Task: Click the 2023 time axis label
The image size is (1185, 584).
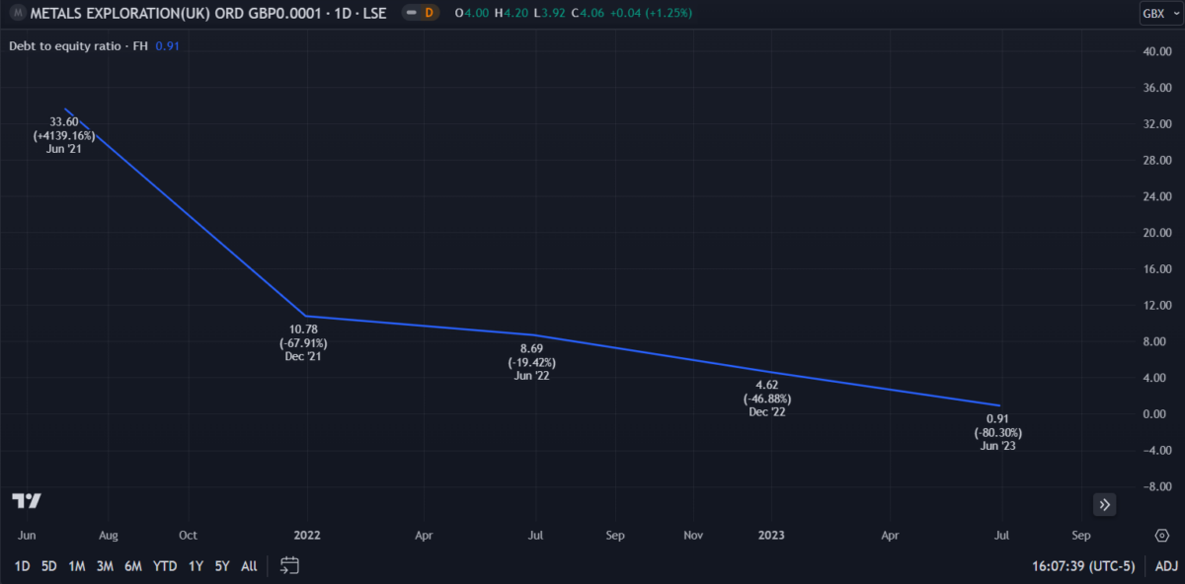Action: coord(771,536)
